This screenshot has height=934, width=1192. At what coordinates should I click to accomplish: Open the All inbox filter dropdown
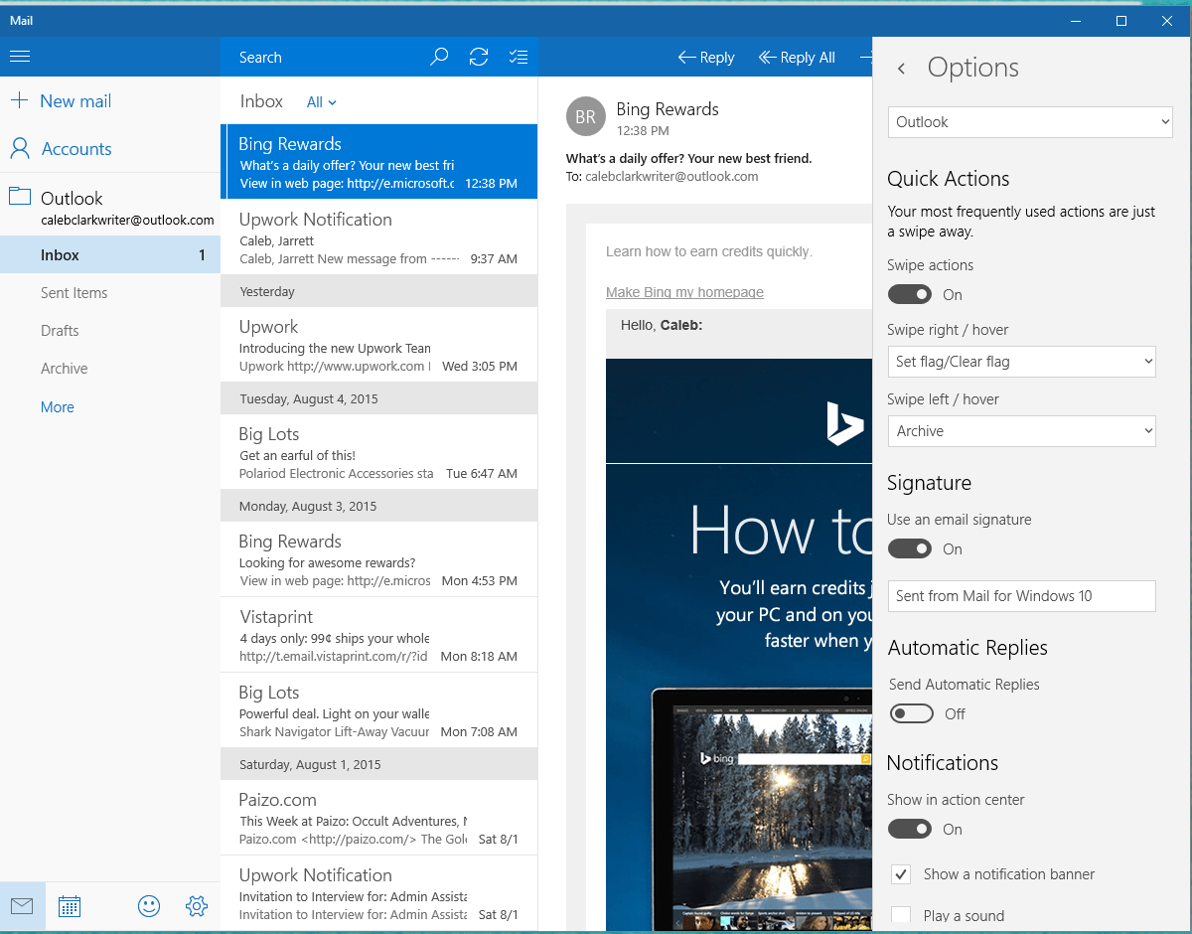pyautogui.click(x=321, y=102)
